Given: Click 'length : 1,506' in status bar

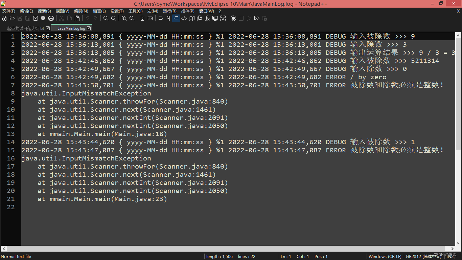Looking at the screenshot, I should coord(220,257).
